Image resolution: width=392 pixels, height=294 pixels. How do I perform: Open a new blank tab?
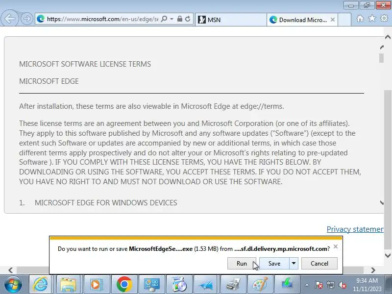click(x=344, y=20)
